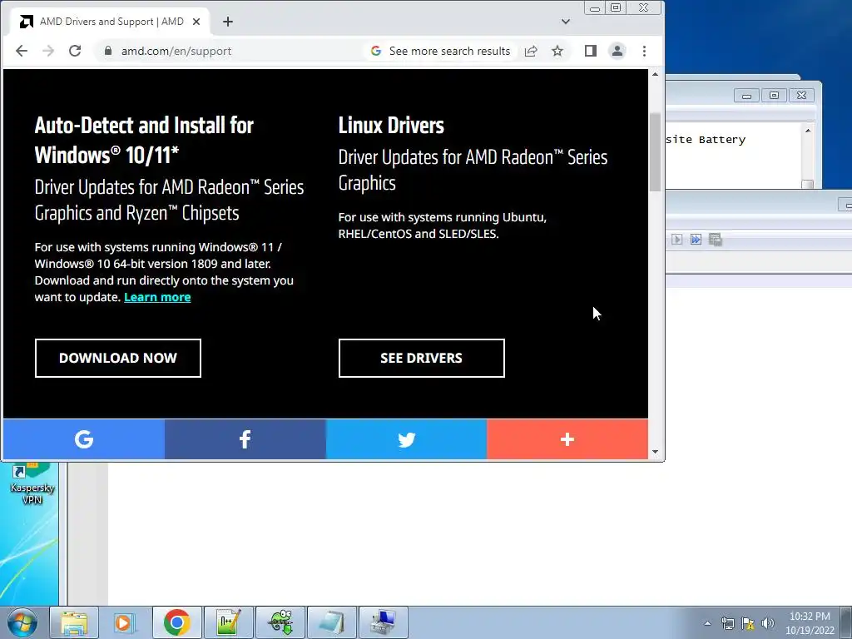Share via the Facebook button
Screen dimensions: 852x639
coord(245,439)
